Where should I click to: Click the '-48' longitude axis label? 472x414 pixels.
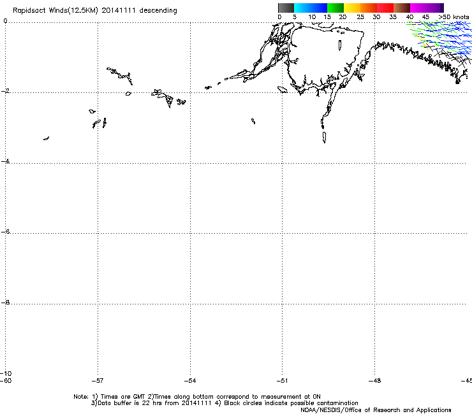point(375,381)
